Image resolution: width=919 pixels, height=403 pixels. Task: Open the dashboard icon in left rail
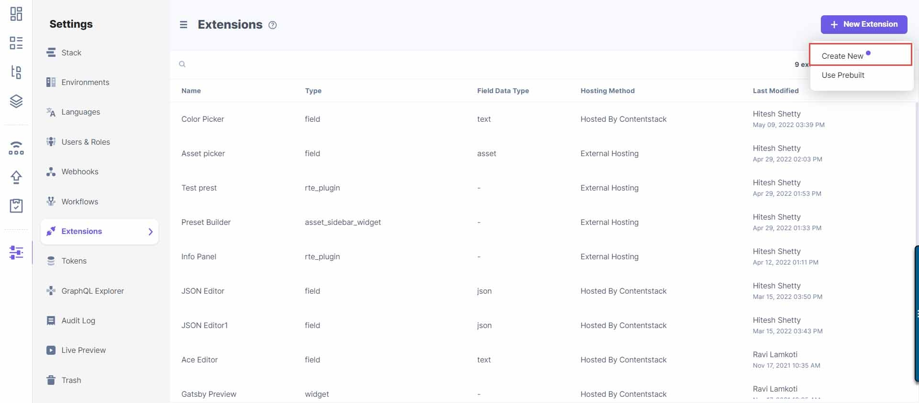[16, 14]
